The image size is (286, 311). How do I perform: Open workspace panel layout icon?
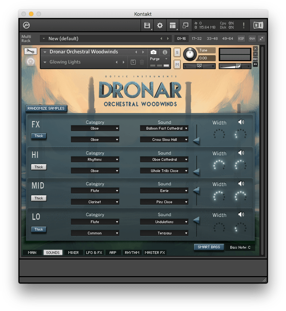[x=173, y=25]
